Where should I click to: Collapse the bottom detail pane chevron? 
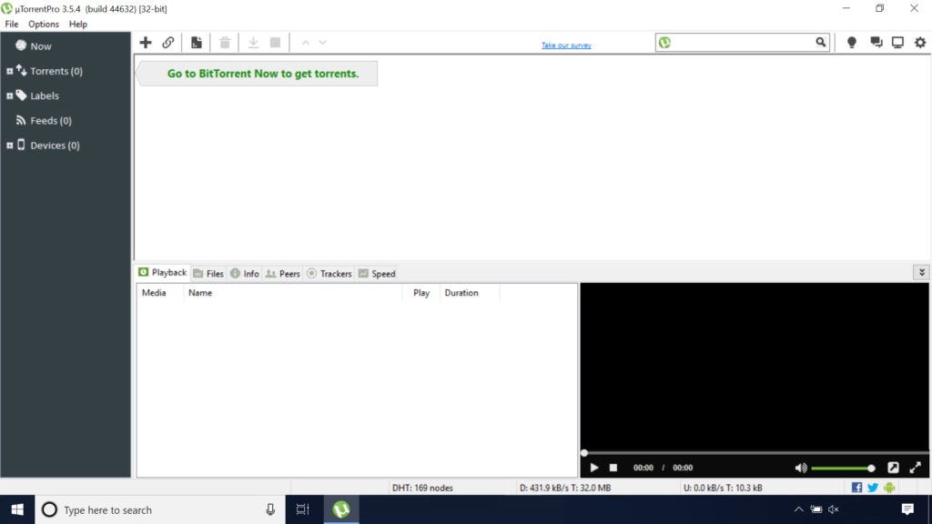coord(921,272)
